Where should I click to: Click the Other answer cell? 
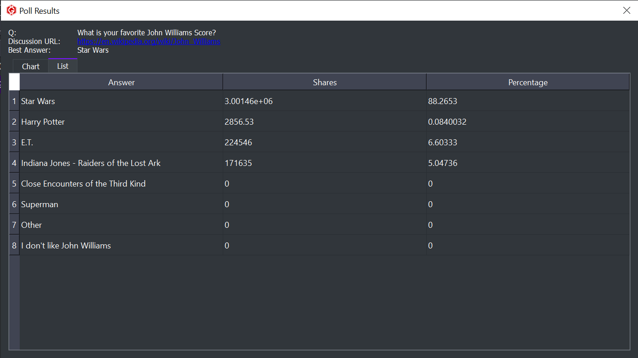coord(121,225)
